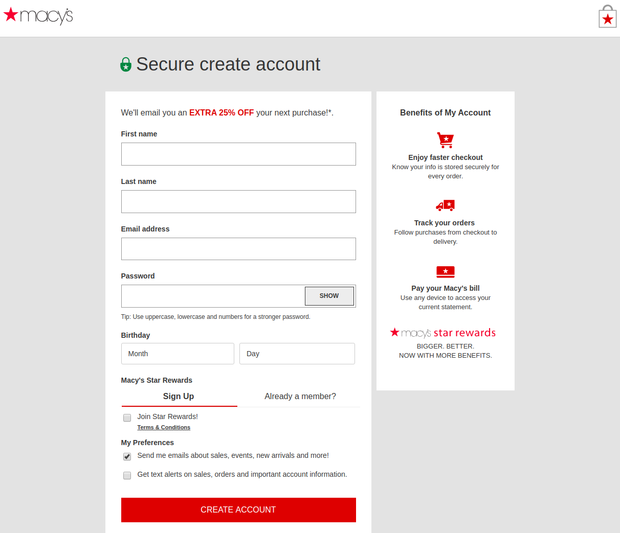Click the track orders truck icon
This screenshot has height=533, width=620.
pos(446,205)
